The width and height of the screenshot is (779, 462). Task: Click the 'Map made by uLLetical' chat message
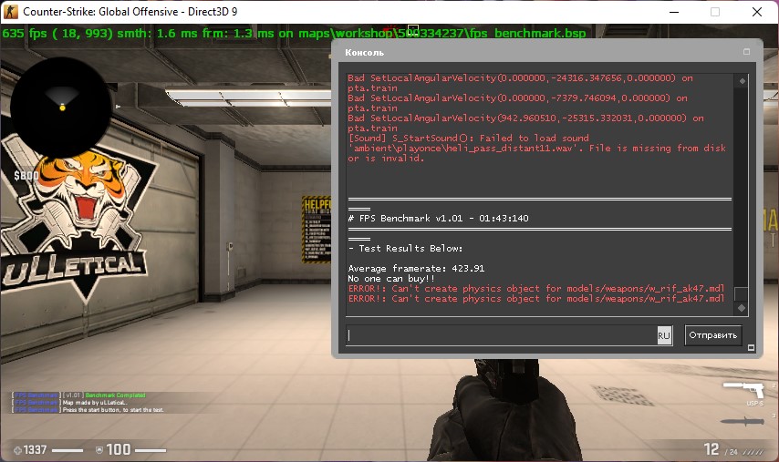95,403
